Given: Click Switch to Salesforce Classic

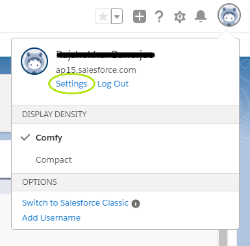Looking at the screenshot, I should (x=75, y=203).
